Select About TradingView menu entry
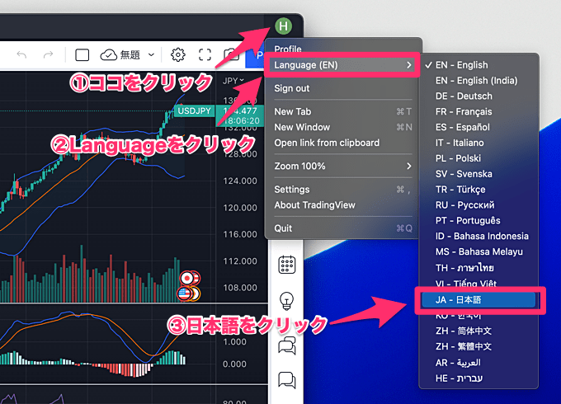 313,205
